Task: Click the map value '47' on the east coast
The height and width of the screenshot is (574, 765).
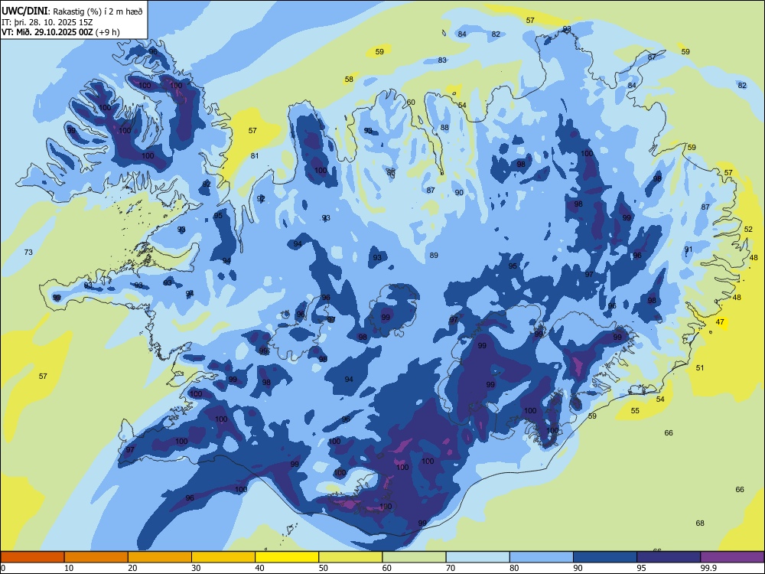Action: pos(720,321)
